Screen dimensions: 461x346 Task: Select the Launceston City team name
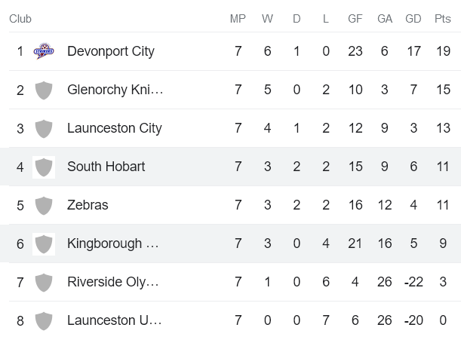click(114, 128)
